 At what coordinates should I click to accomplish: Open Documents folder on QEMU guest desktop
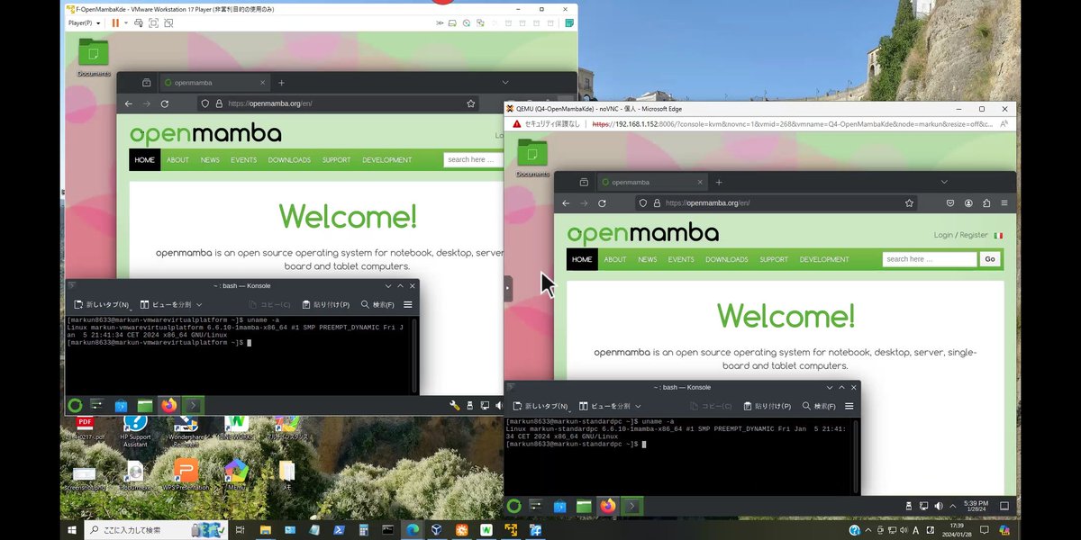coord(532,157)
